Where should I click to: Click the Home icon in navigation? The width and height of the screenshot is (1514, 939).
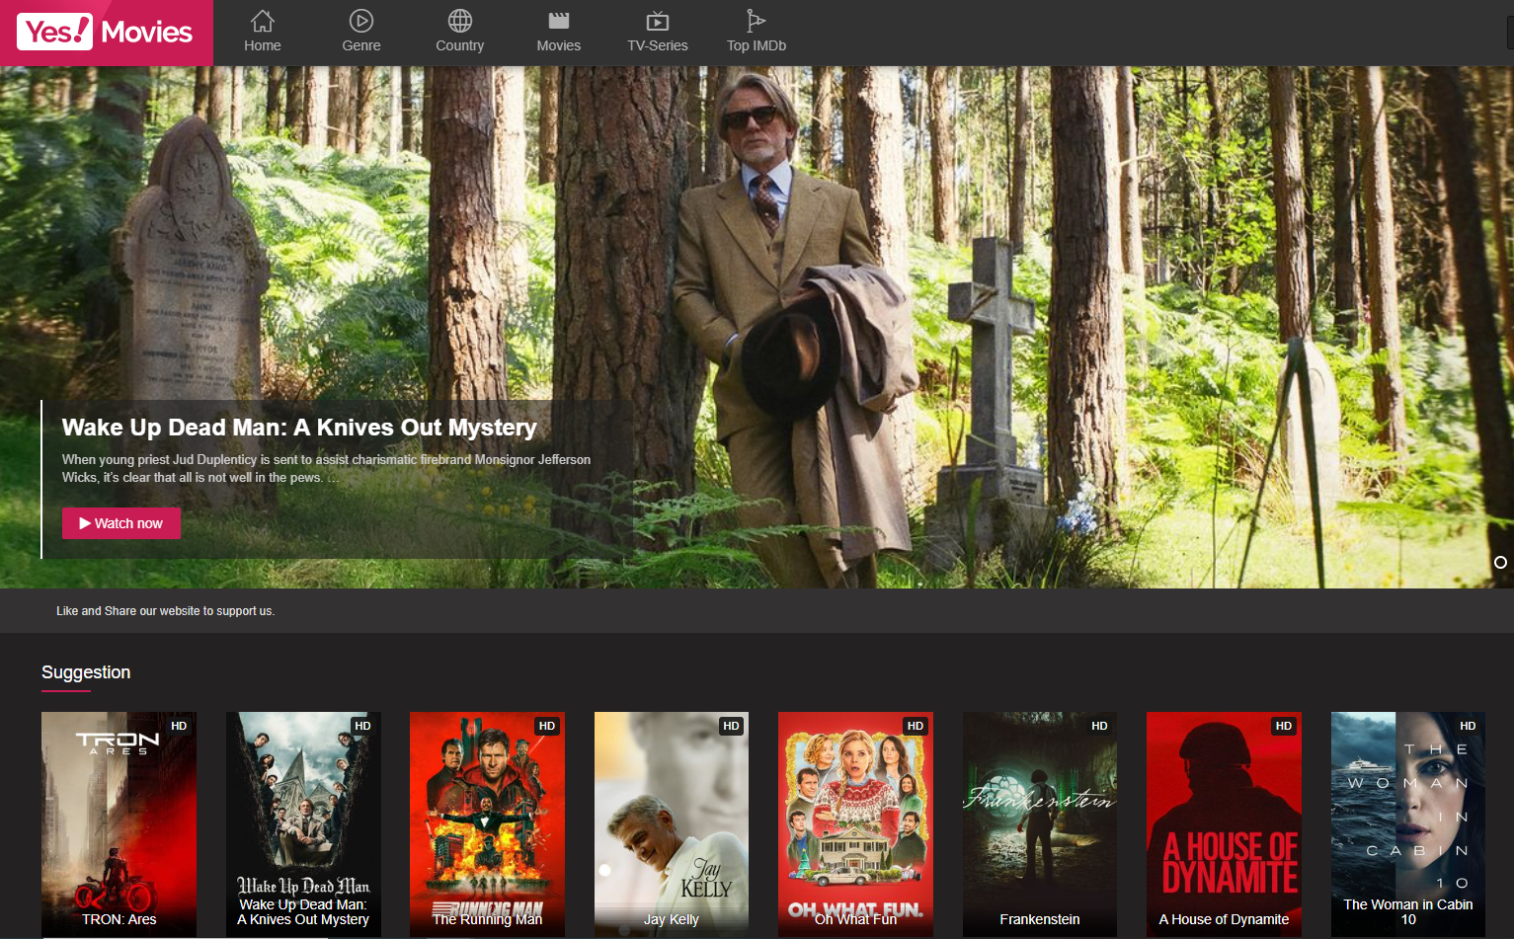(262, 19)
